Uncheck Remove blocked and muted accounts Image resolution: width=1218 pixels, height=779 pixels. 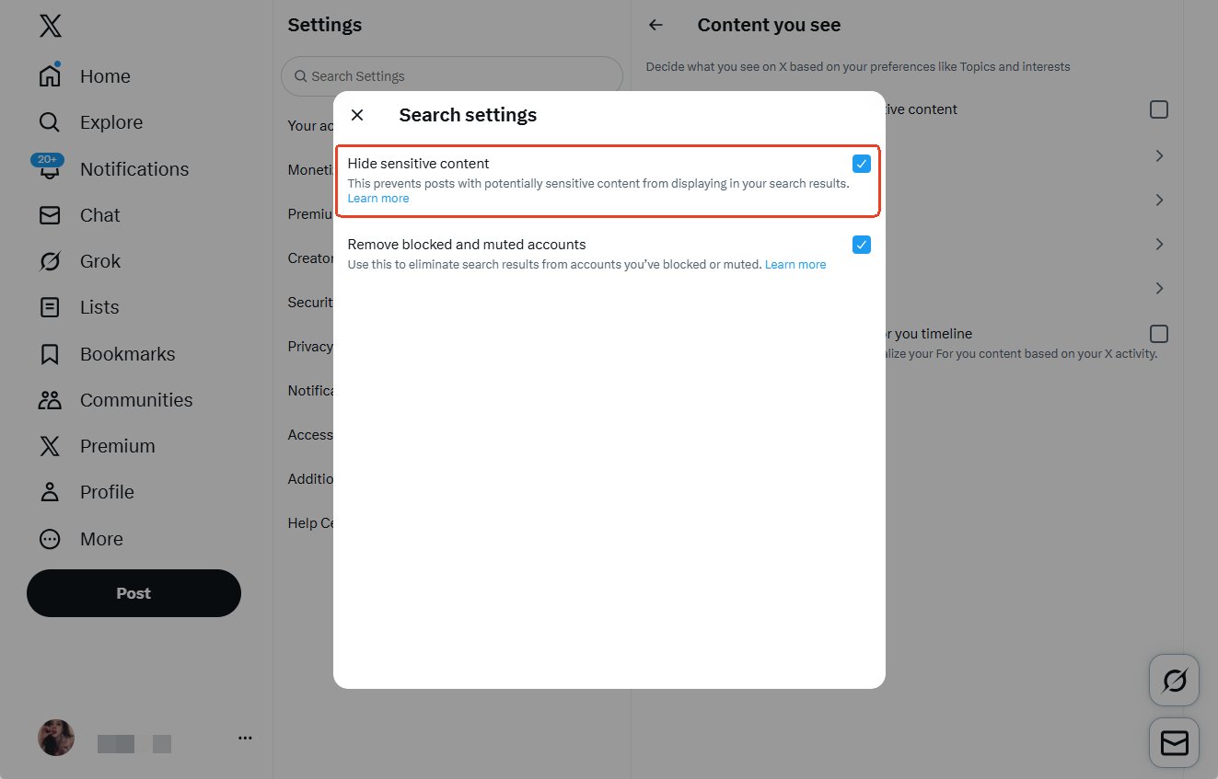[x=861, y=244]
